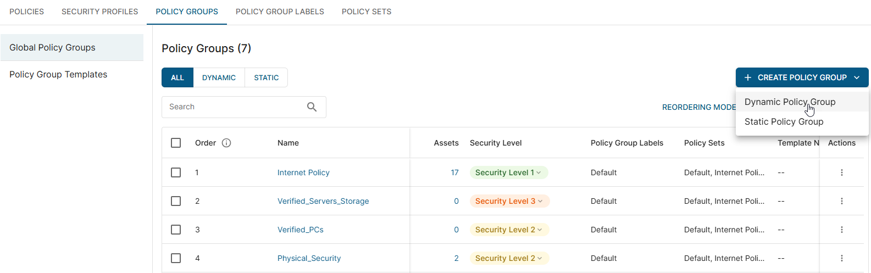Screen dimensions: 871x273
Task: Choose Static Policy Group from menu
Action: click(x=784, y=122)
